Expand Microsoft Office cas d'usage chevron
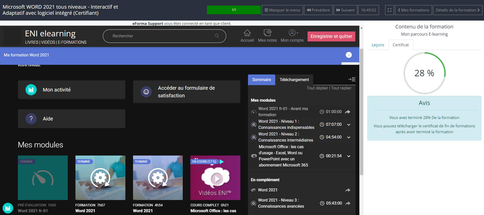This screenshot has height=215, width=484. 349,156
